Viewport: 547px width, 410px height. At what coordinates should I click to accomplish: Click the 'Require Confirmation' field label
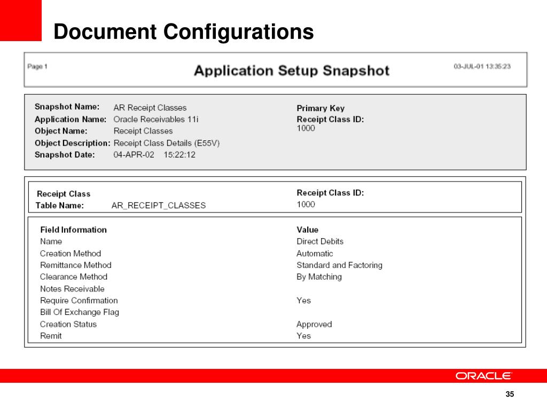pos(79,301)
